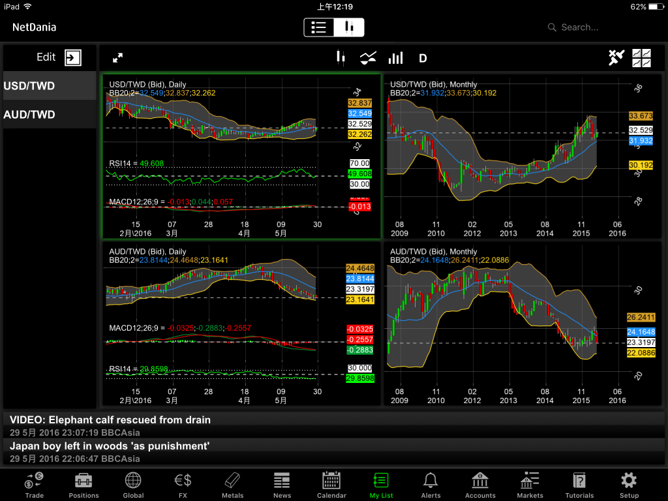
Task: Tap the exit edit arrow icon
Action: pos(73,57)
